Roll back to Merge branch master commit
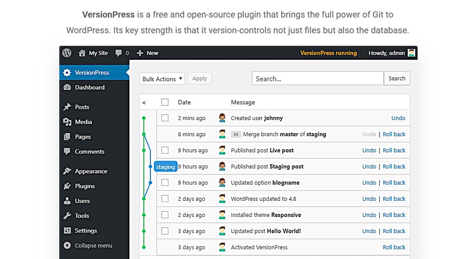The width and height of the screenshot is (464, 259). 394,134
